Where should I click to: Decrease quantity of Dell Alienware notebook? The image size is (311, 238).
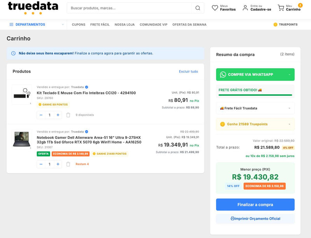point(41,164)
